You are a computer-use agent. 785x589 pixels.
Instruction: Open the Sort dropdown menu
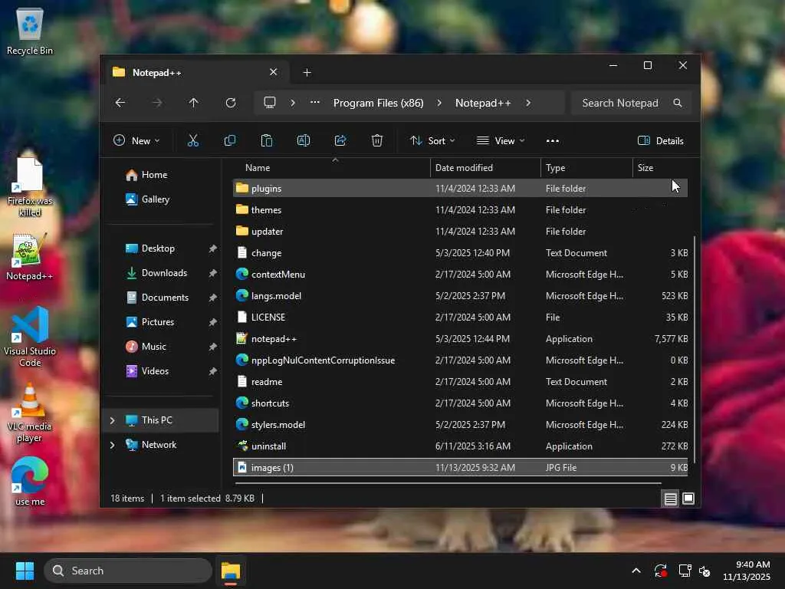pyautogui.click(x=432, y=141)
